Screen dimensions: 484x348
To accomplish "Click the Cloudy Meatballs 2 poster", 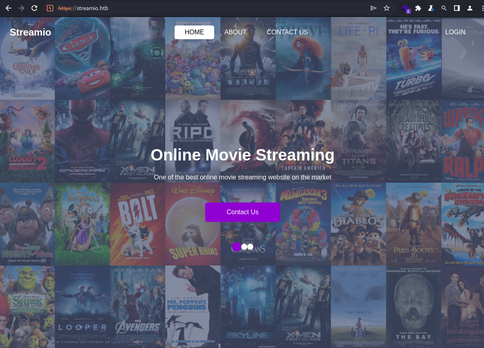I will [x=27, y=141].
